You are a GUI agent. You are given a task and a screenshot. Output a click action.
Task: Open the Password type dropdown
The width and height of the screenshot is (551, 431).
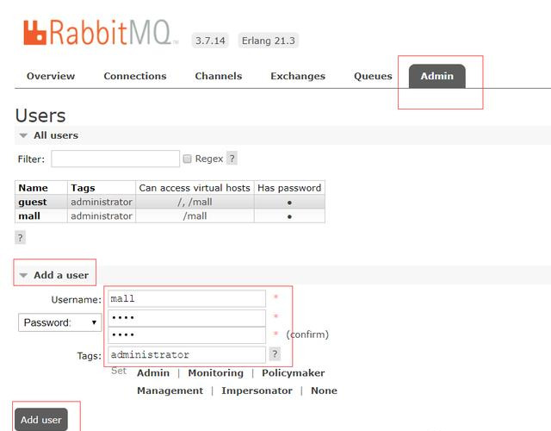click(59, 322)
